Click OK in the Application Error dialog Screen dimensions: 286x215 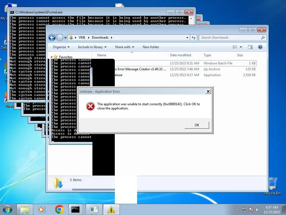[197, 125]
